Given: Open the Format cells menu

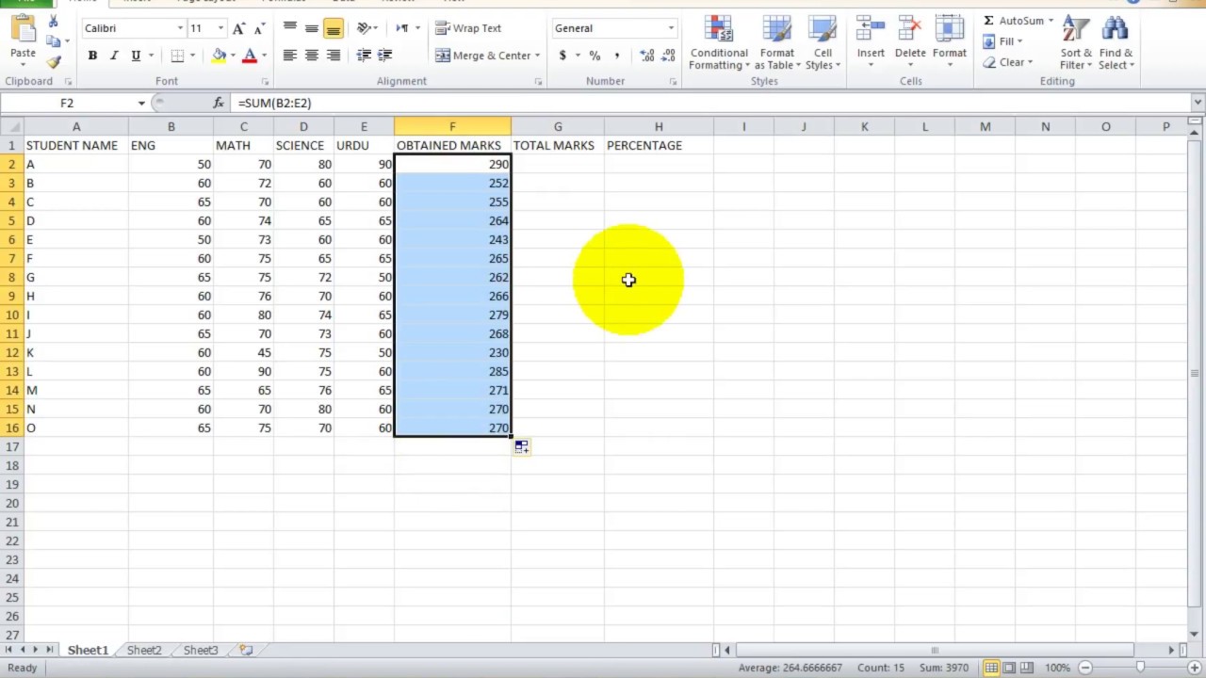Looking at the screenshot, I should coord(950,42).
